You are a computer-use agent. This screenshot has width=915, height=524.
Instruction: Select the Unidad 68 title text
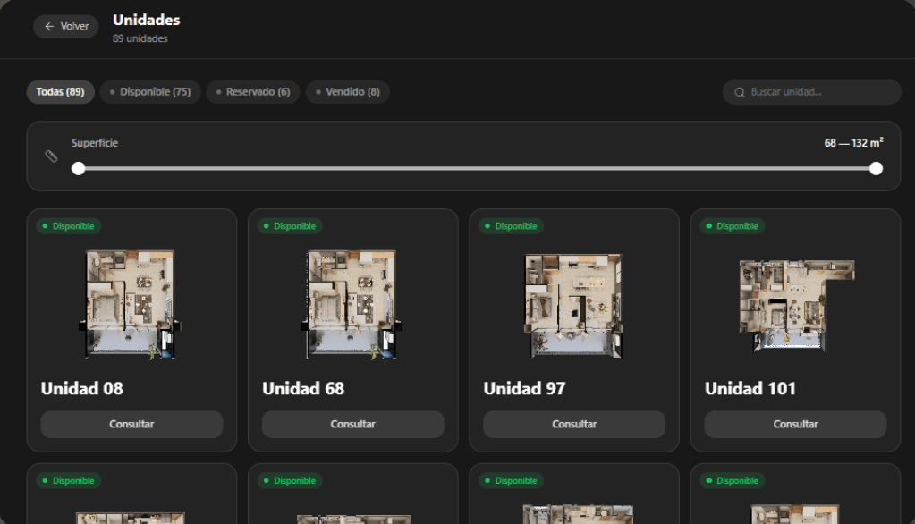pyautogui.click(x=303, y=389)
